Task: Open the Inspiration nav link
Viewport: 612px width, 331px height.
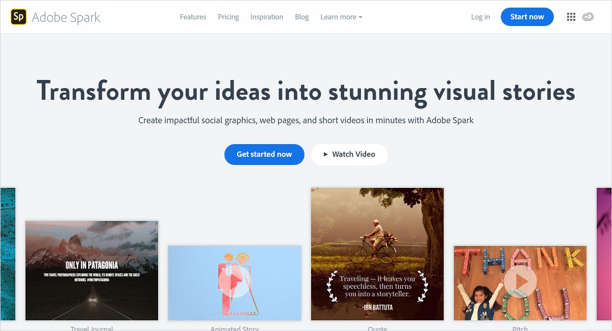Action: coord(266,17)
